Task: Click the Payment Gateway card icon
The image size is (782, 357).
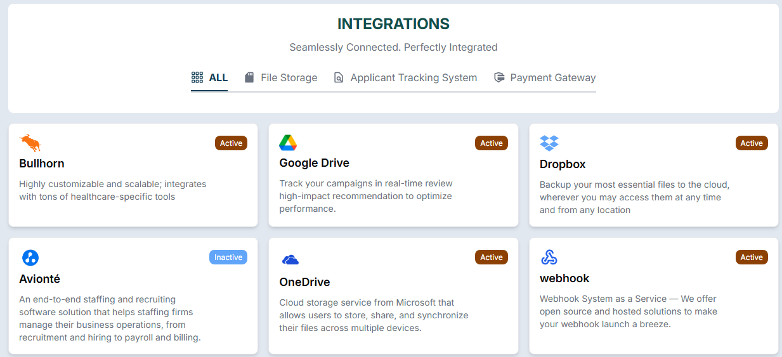Action: coord(499,77)
